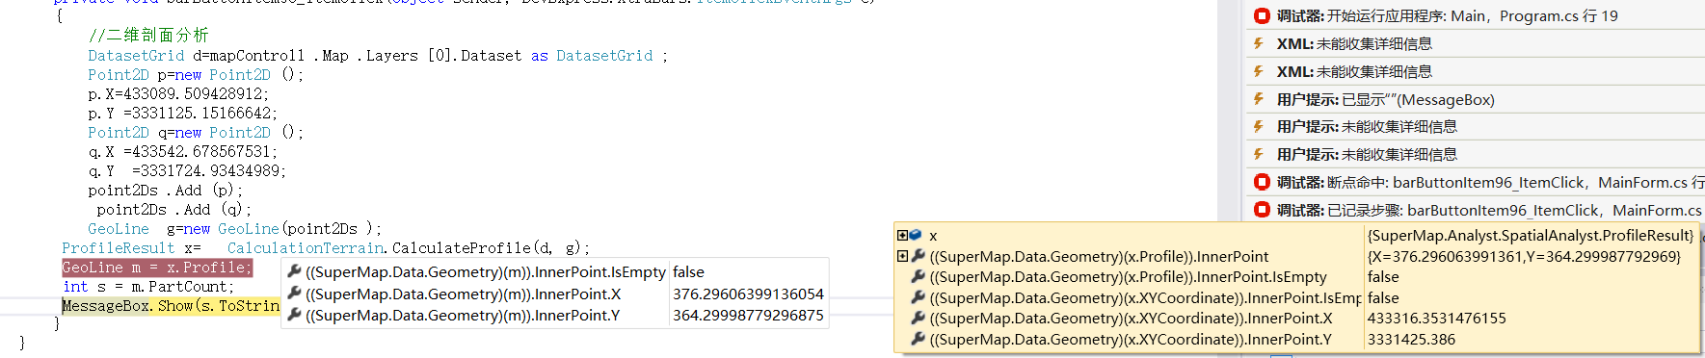
Task: Select the 调试器: 已记录步骤 event row
Action: point(1476,210)
